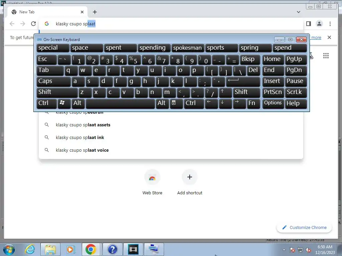Image resolution: width=342 pixels, height=256 pixels.
Task: Click the Chrome back arrow
Action: pos(12,24)
